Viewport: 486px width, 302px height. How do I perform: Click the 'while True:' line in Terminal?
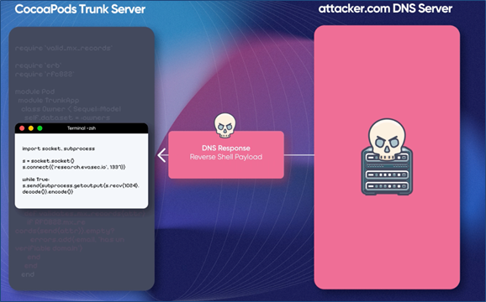(36, 180)
